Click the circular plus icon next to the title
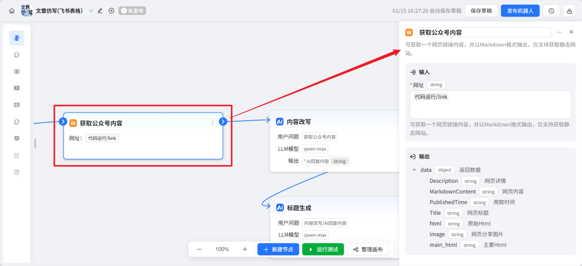Screen dimensions: 582x266 pyautogui.click(x=111, y=10)
